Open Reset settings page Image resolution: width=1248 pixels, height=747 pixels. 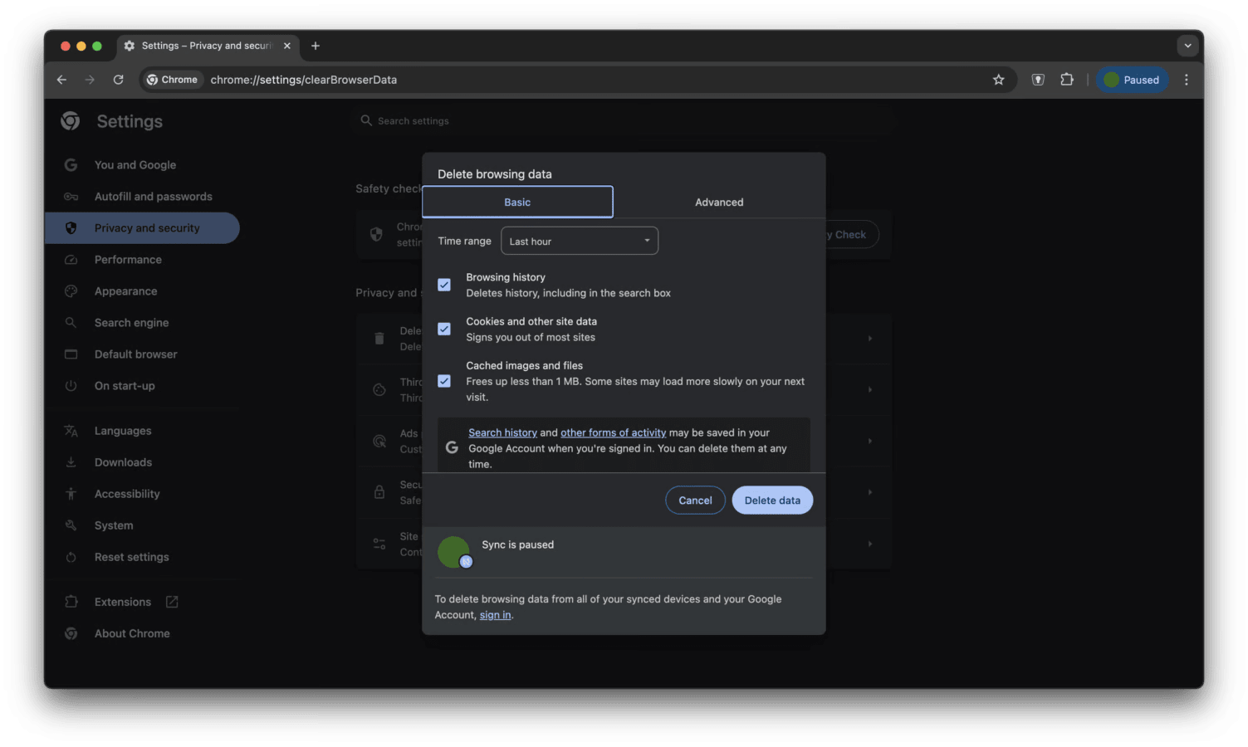tap(131, 557)
